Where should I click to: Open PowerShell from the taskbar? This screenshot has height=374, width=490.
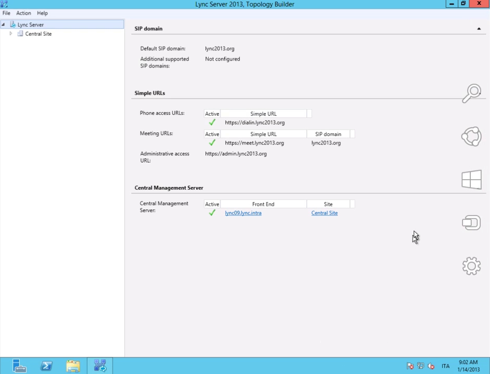pyautogui.click(x=46, y=366)
